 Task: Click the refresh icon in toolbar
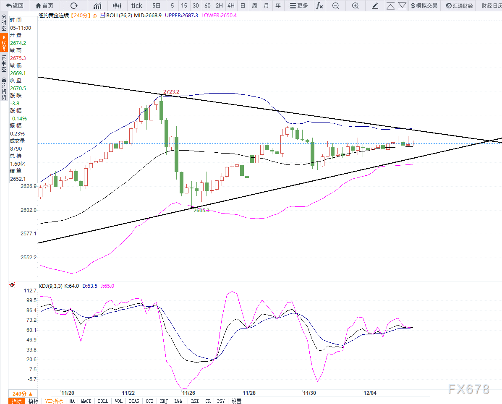pyautogui.click(x=74, y=5)
